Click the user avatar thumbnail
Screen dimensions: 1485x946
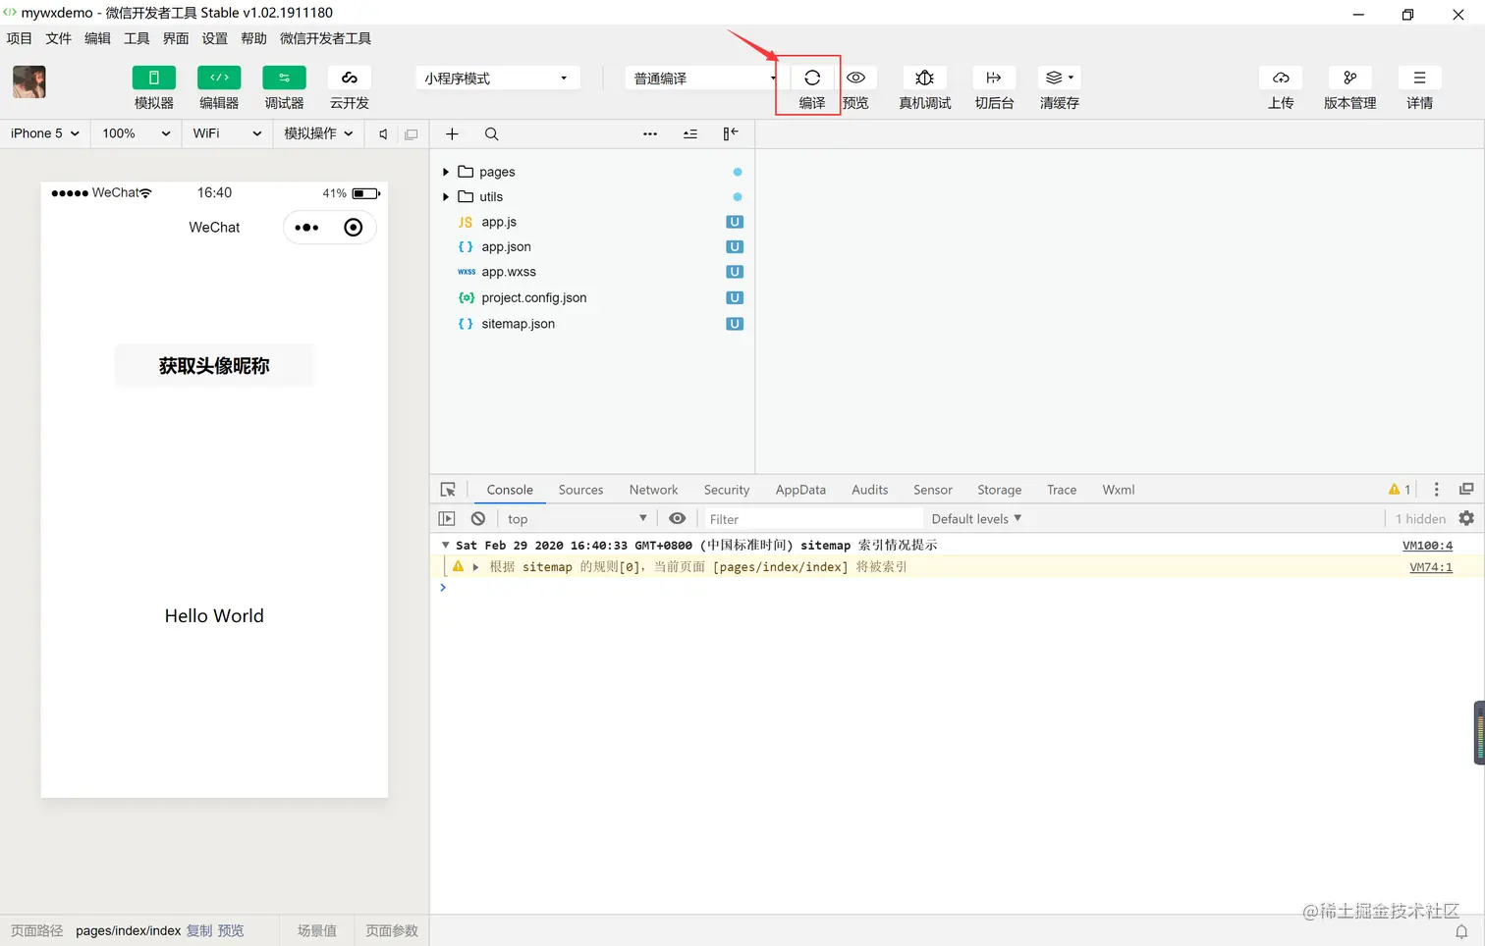pyautogui.click(x=29, y=81)
